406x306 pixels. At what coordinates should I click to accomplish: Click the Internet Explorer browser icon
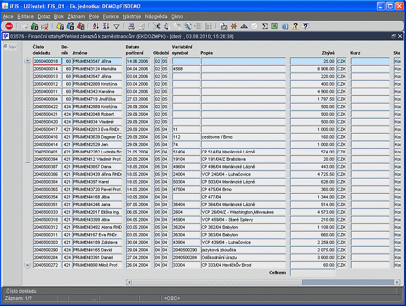(285, 26)
